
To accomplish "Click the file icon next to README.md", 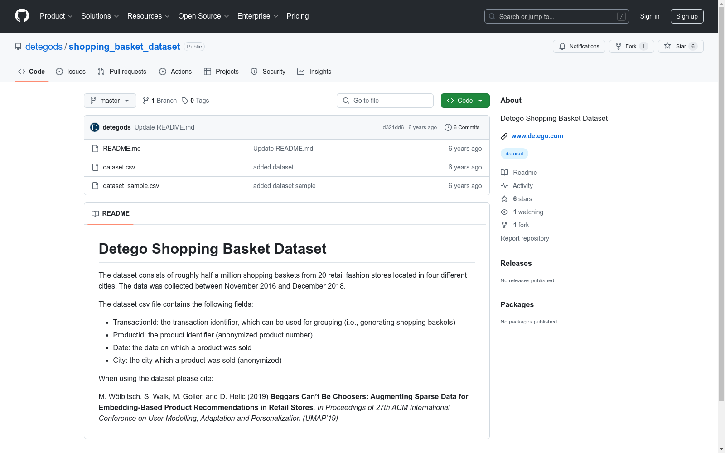I will coord(95,149).
